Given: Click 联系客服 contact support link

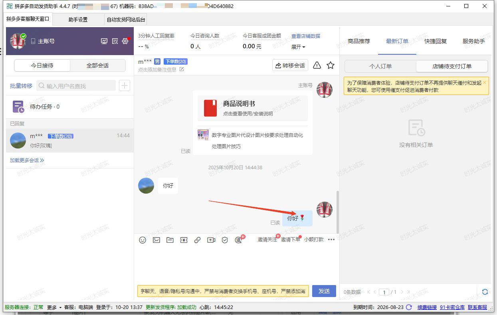Looking at the screenshot, I should [477, 307].
